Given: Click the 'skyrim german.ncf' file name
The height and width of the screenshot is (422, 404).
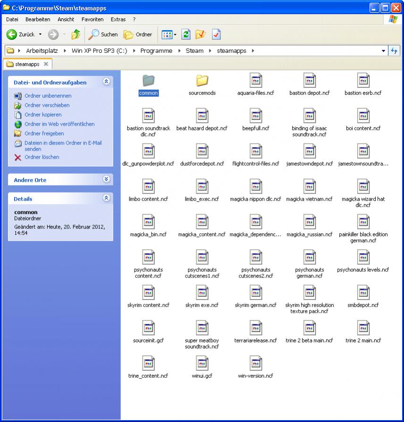Looking at the screenshot, I should (255, 305).
